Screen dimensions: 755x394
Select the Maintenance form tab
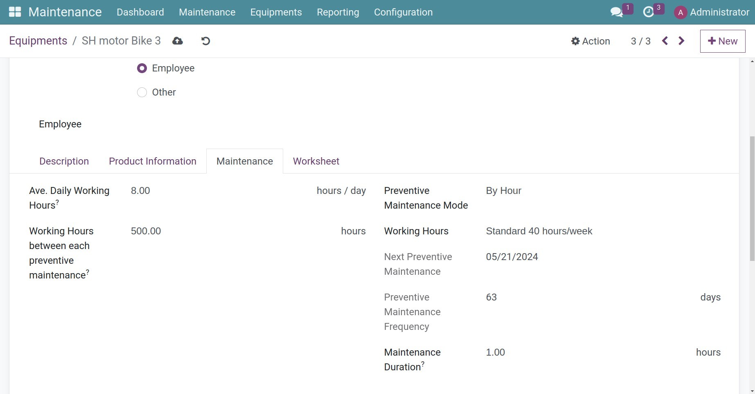tap(245, 161)
